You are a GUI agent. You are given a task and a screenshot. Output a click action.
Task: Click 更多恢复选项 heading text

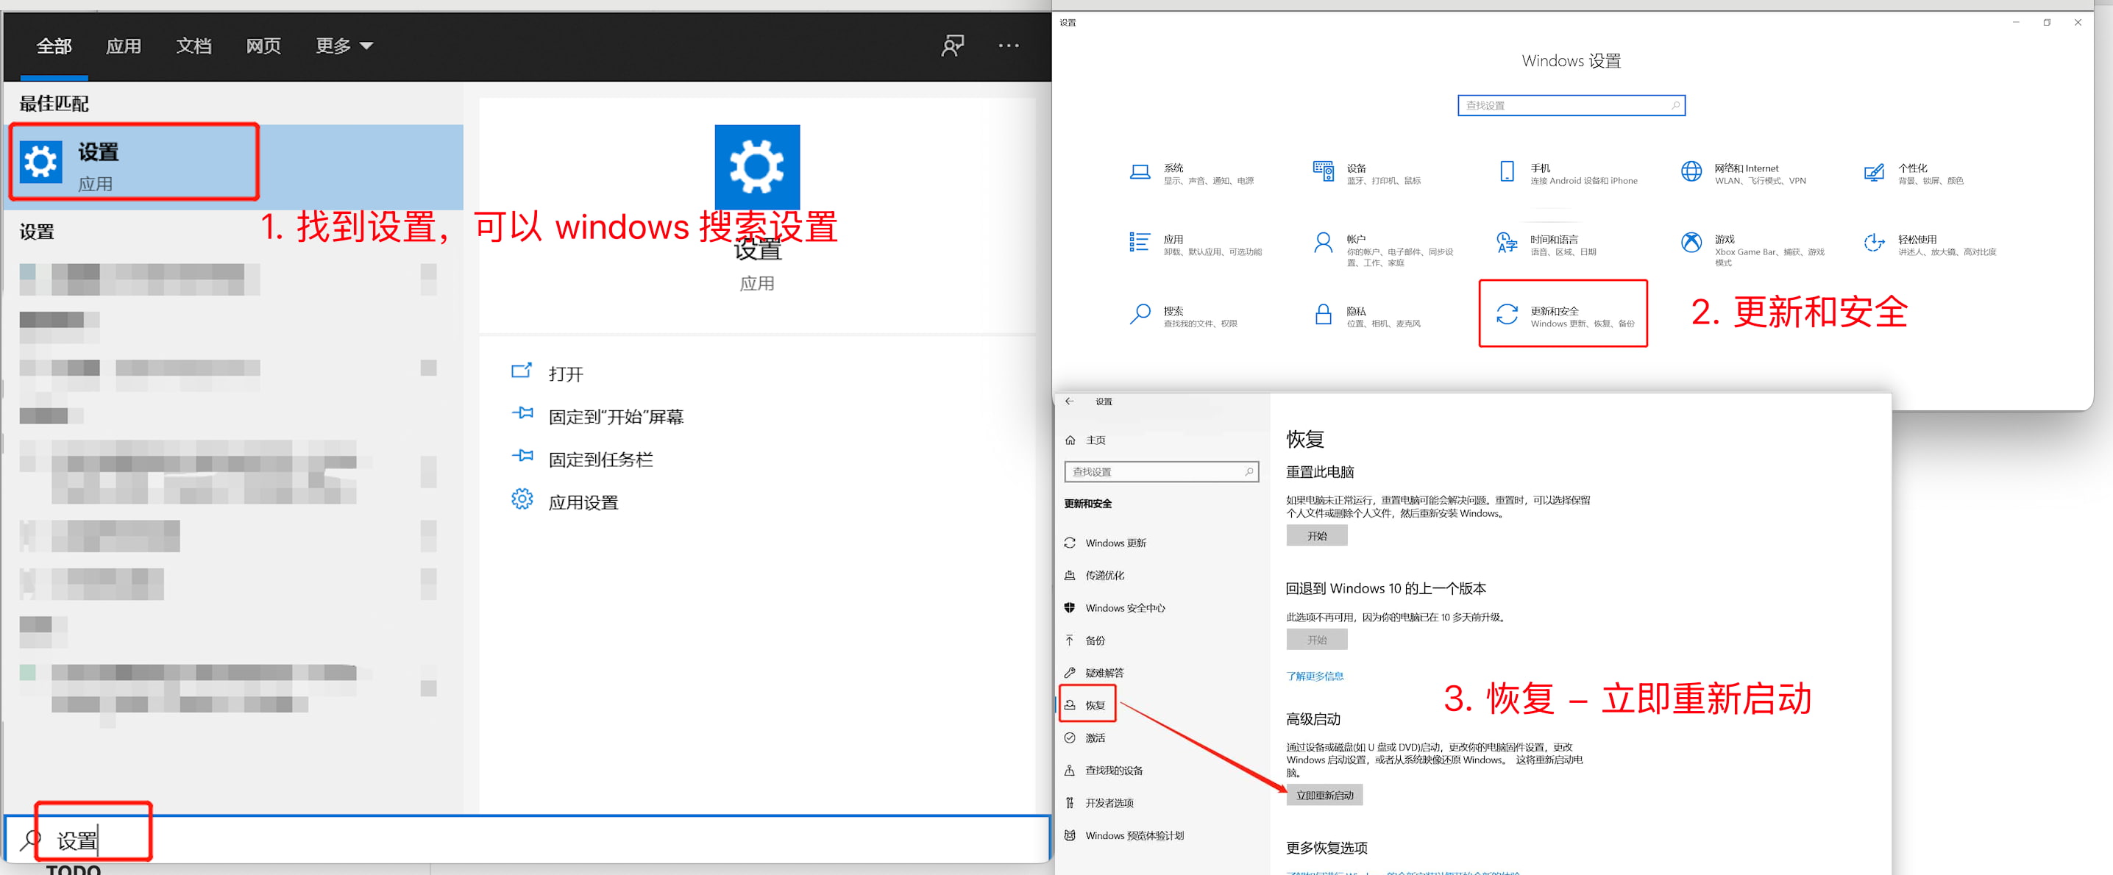pos(1327,847)
